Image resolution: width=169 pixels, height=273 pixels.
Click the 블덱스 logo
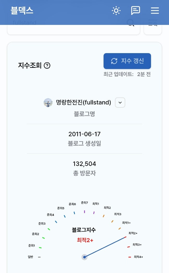[22, 11]
